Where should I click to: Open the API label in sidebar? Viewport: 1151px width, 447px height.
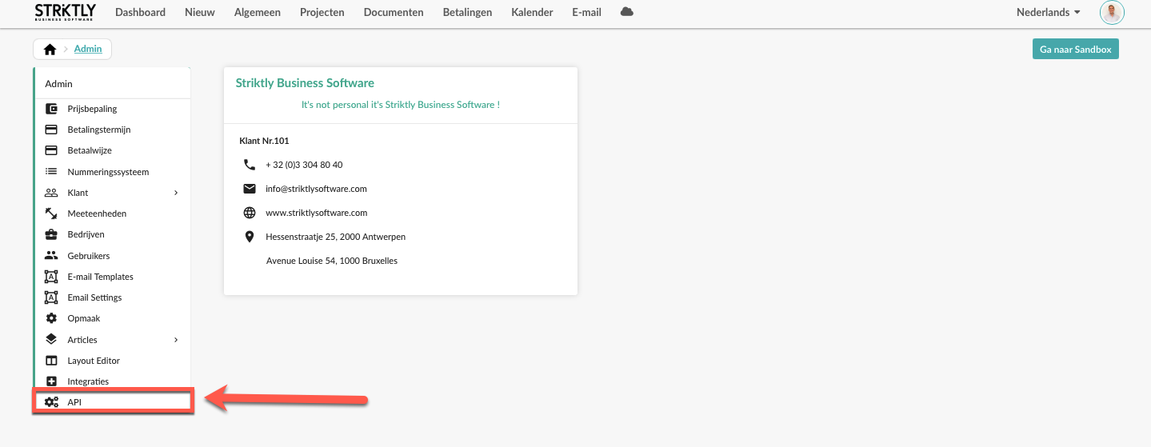pos(74,402)
